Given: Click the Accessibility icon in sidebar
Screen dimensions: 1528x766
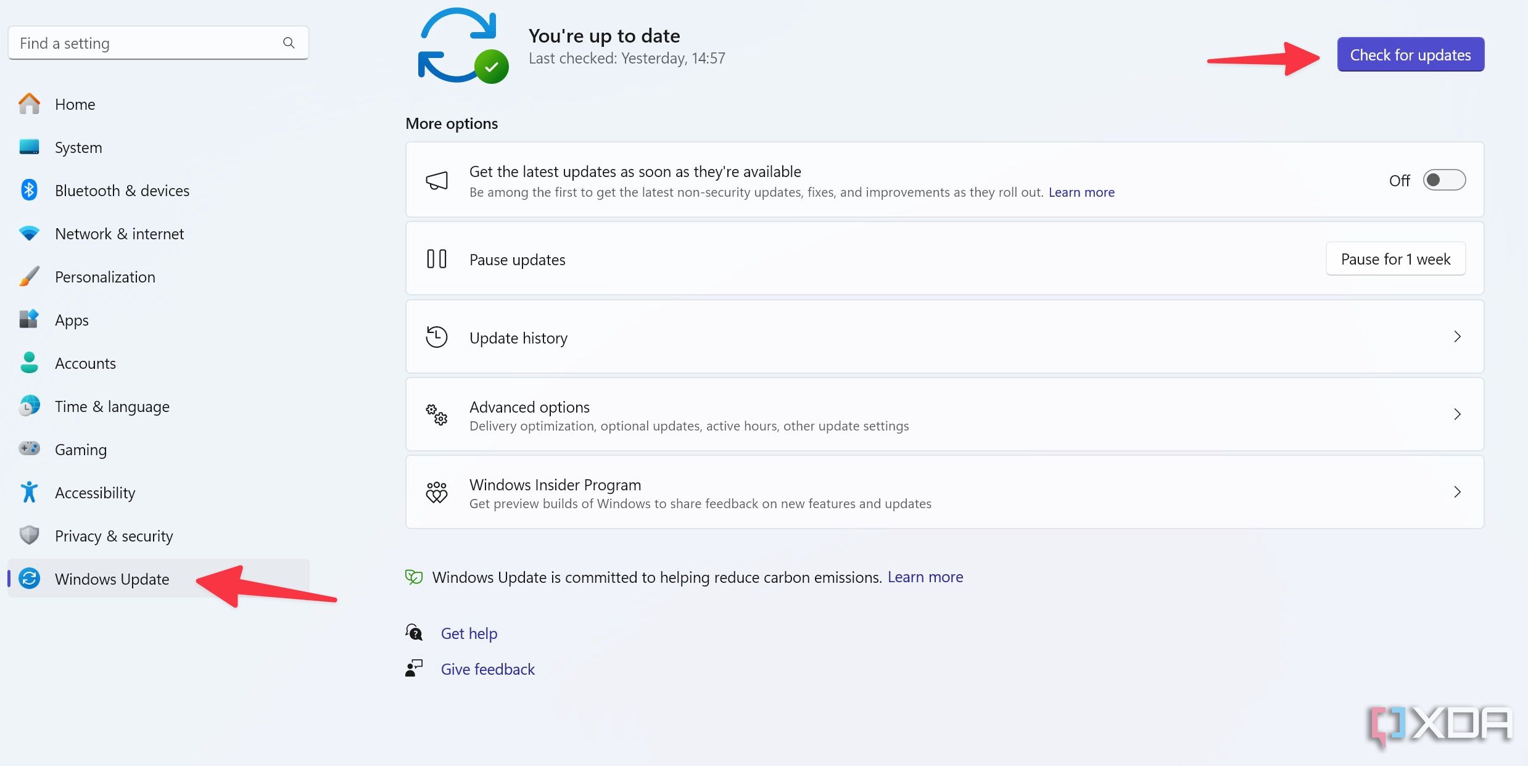Looking at the screenshot, I should coord(30,492).
